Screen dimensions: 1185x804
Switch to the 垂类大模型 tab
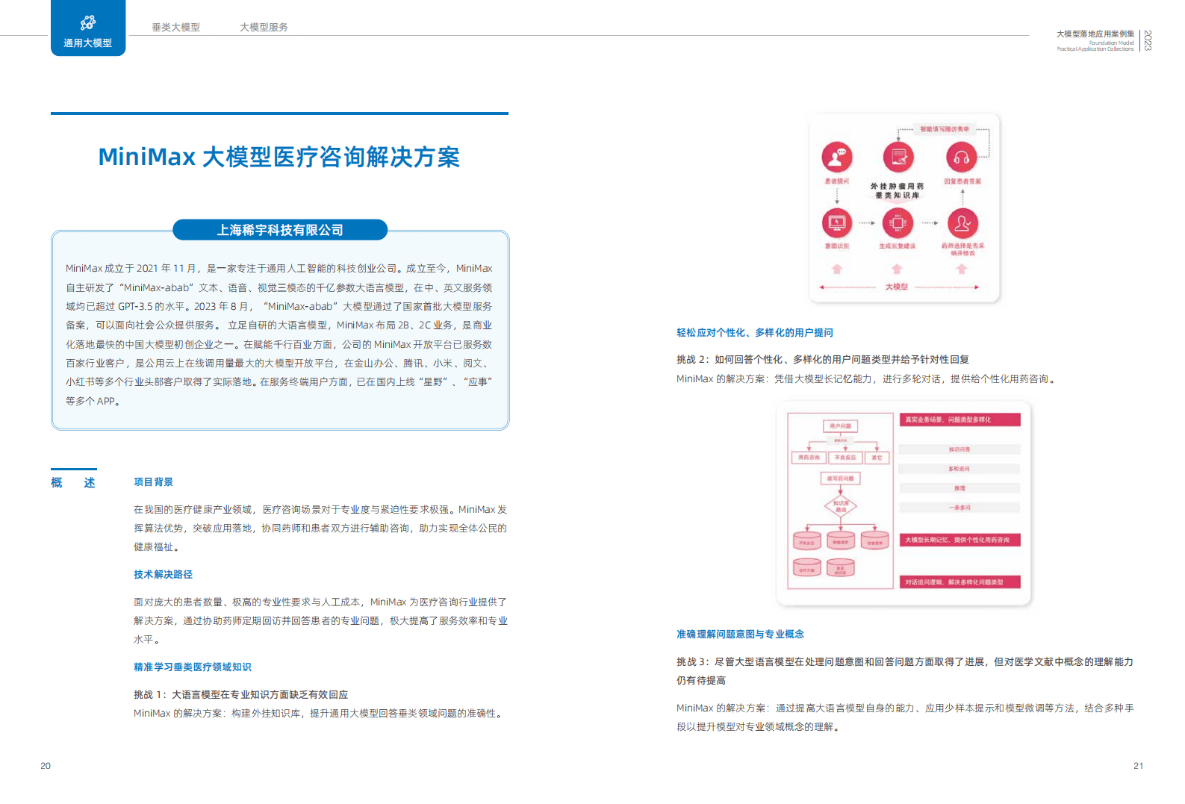coord(176,27)
